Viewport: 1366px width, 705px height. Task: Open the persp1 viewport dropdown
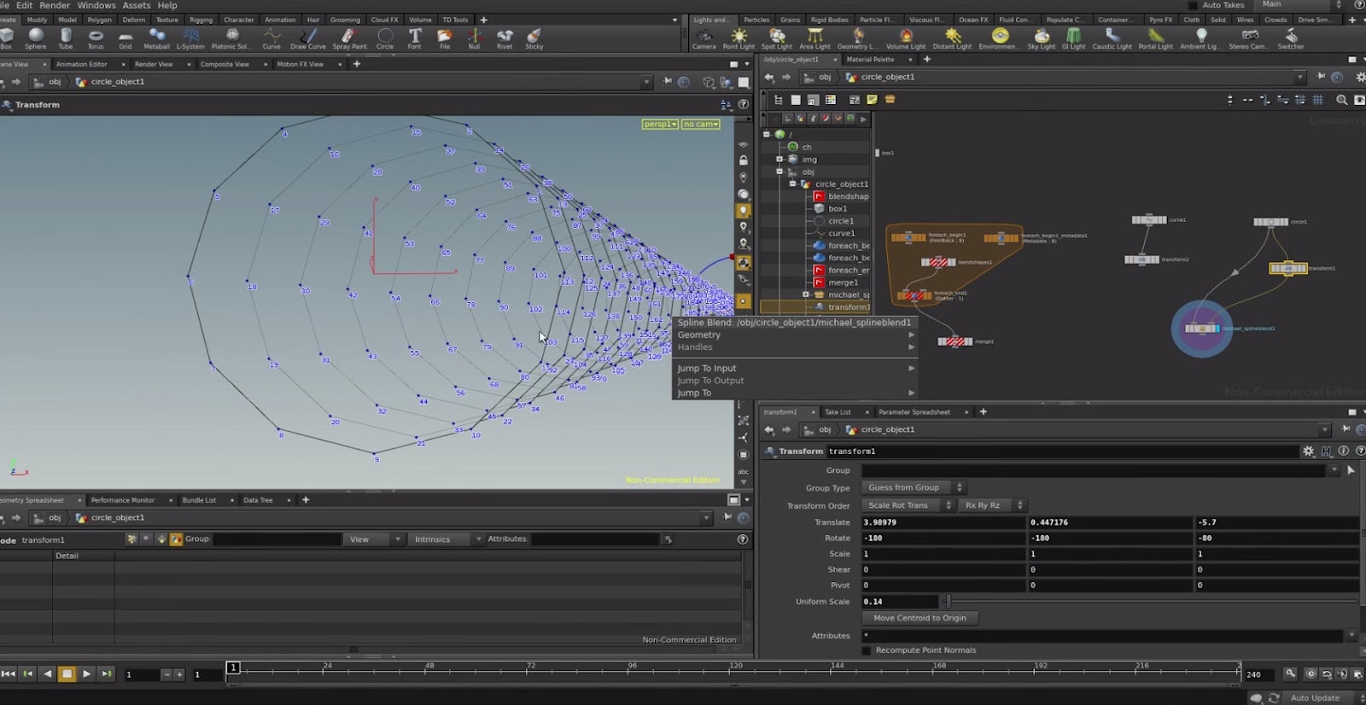(x=660, y=125)
